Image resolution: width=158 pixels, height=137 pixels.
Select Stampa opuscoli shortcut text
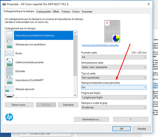click(25, 89)
